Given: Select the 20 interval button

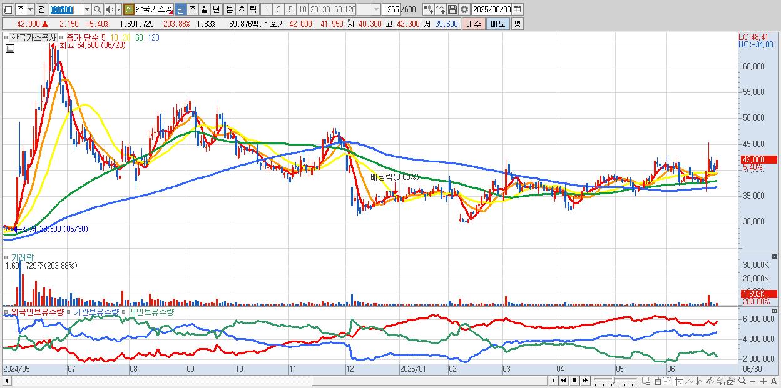Looking at the screenshot, I should pyautogui.click(x=314, y=9).
